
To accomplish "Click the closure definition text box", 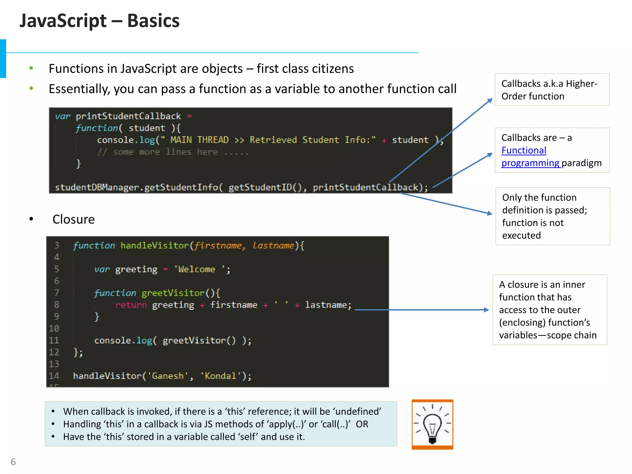I will coord(549,310).
